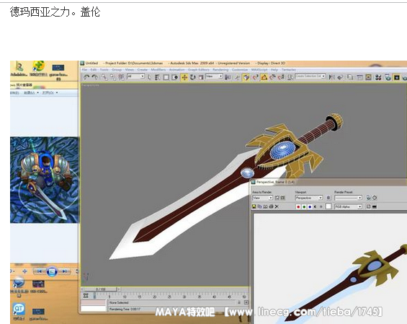Click the Clone Rendered Frame Window icon
Viewport: 407px width, 324px height.
tap(266, 206)
